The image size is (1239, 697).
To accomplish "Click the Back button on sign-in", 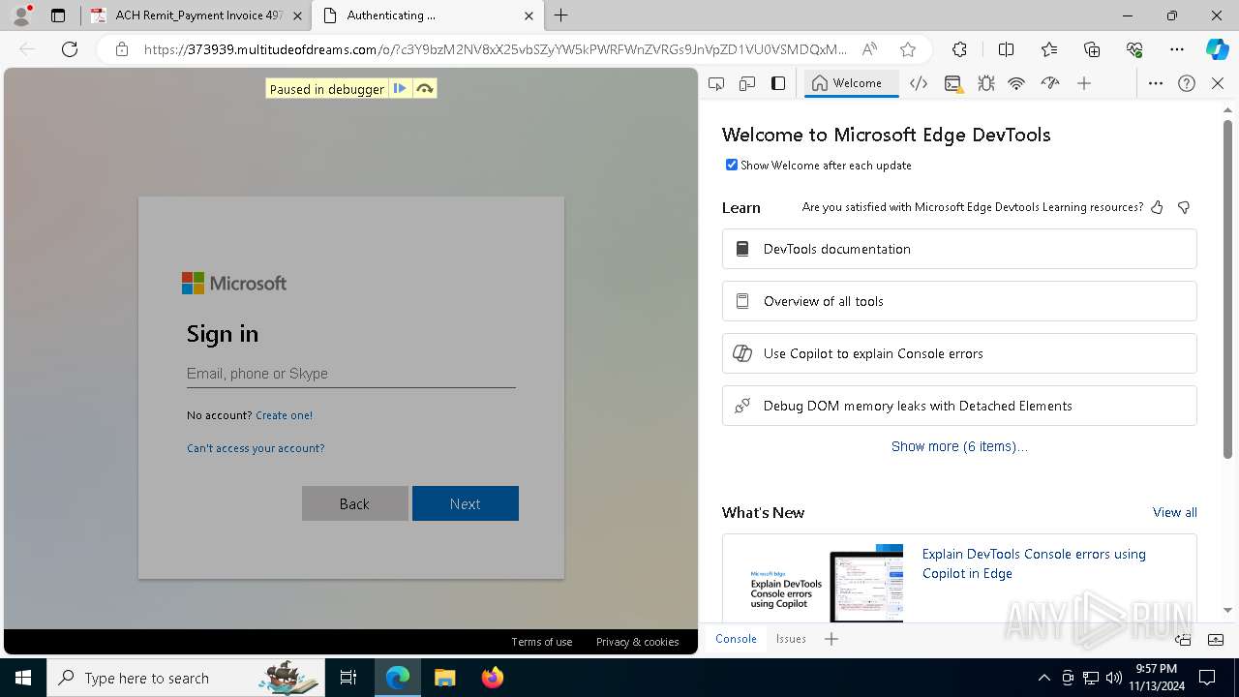I will (x=354, y=503).
